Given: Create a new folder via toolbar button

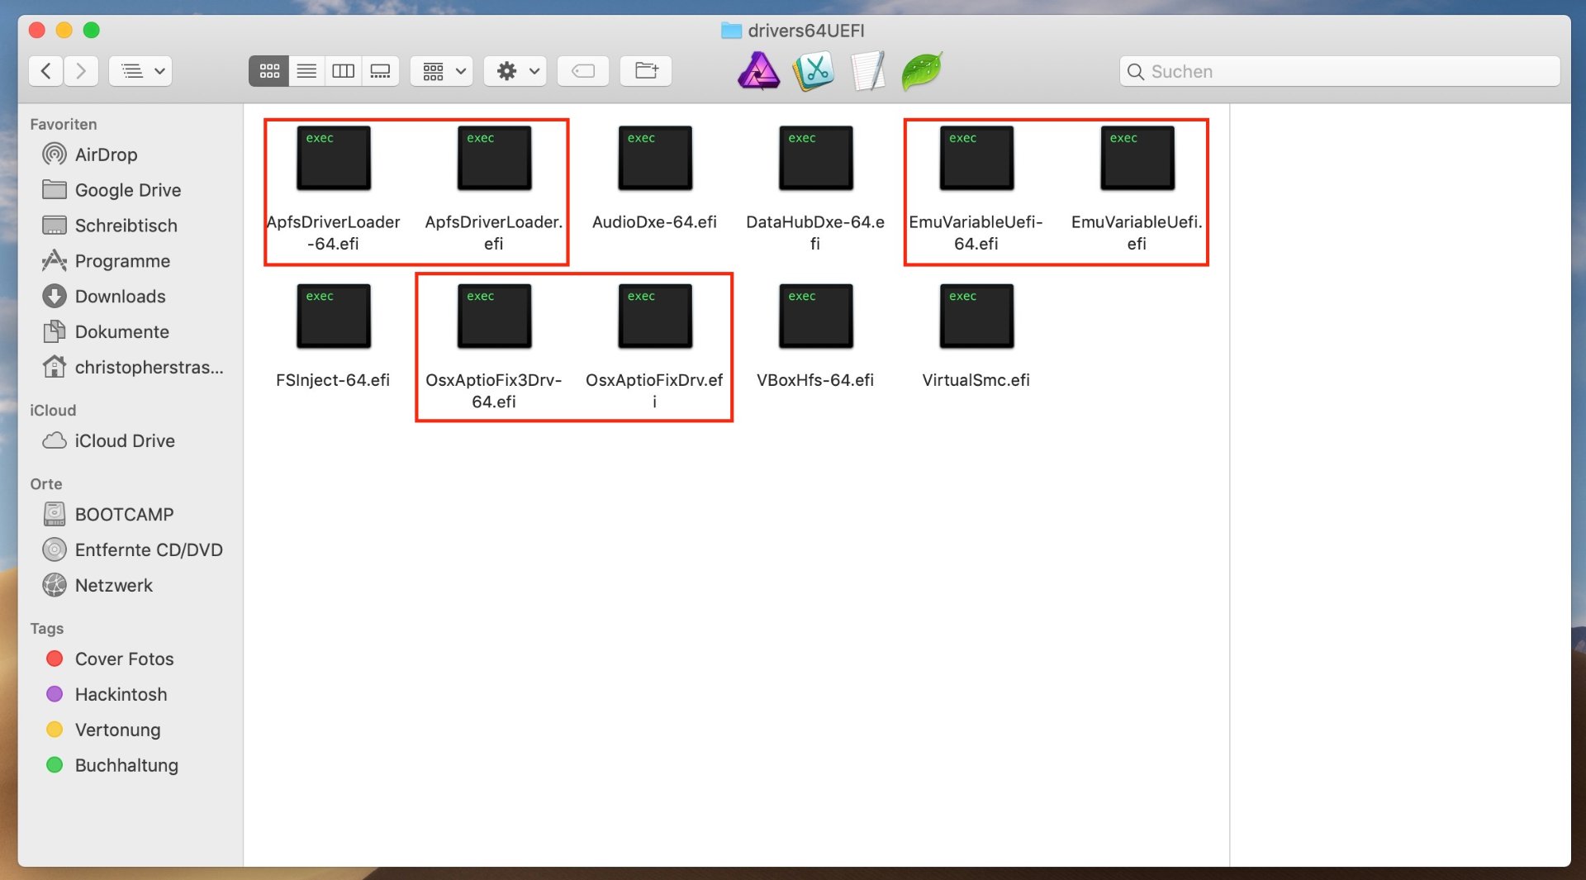Looking at the screenshot, I should [x=646, y=71].
